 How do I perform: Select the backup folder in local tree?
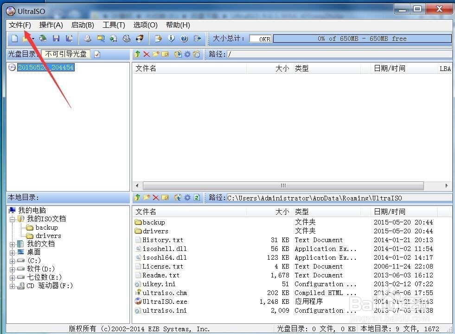(x=46, y=227)
